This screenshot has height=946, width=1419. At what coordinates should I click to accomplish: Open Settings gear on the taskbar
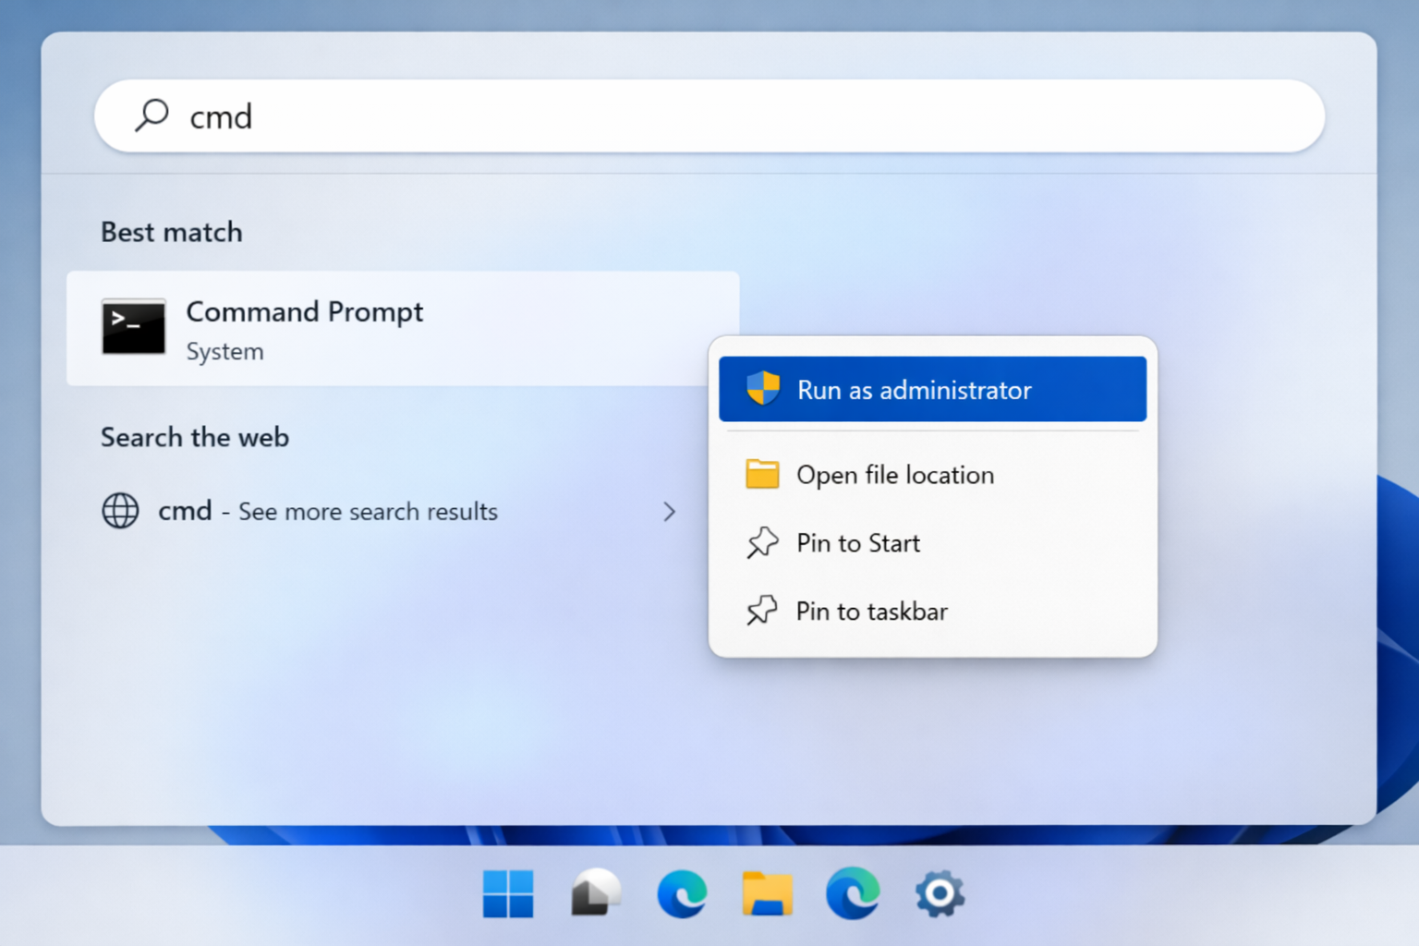940,894
